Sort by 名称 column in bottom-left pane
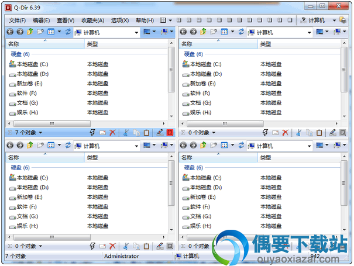Image resolution: width=354 pixels, height=266 pixels. [x=45, y=157]
